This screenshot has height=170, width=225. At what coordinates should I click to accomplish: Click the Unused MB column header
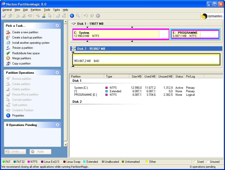165,76
